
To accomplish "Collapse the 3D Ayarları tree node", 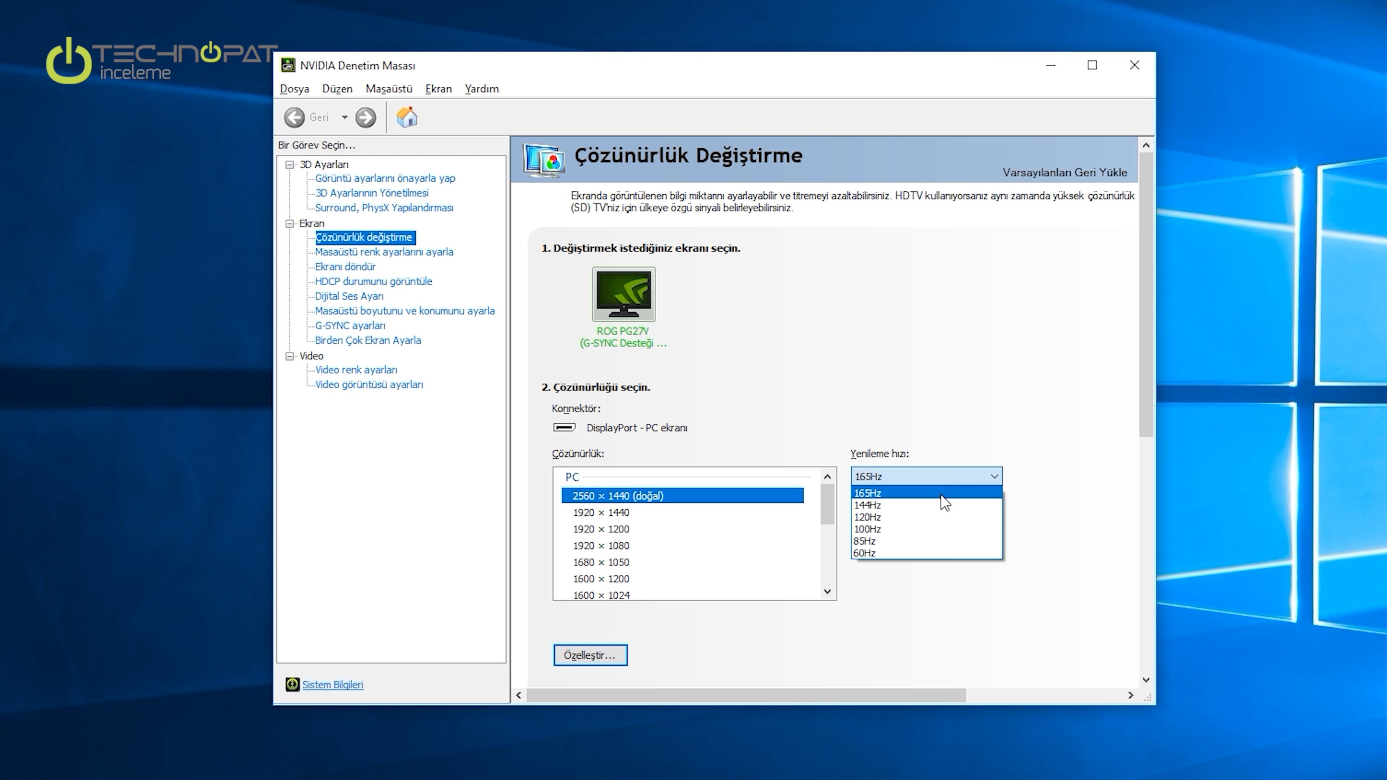I will [x=290, y=165].
